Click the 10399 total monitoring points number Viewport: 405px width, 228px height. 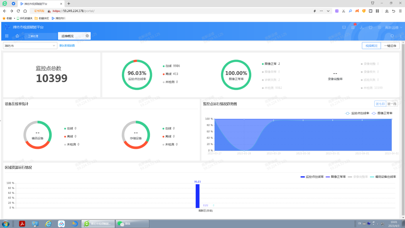52,78
